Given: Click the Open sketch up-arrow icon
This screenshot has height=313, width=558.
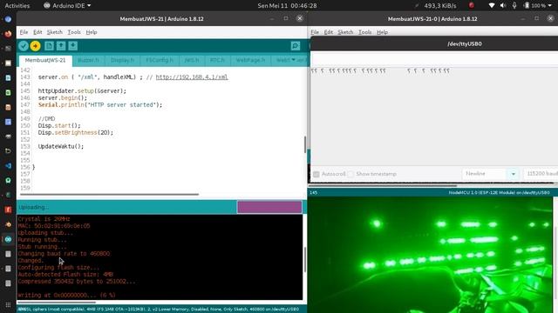Looking at the screenshot, I should point(61,46).
